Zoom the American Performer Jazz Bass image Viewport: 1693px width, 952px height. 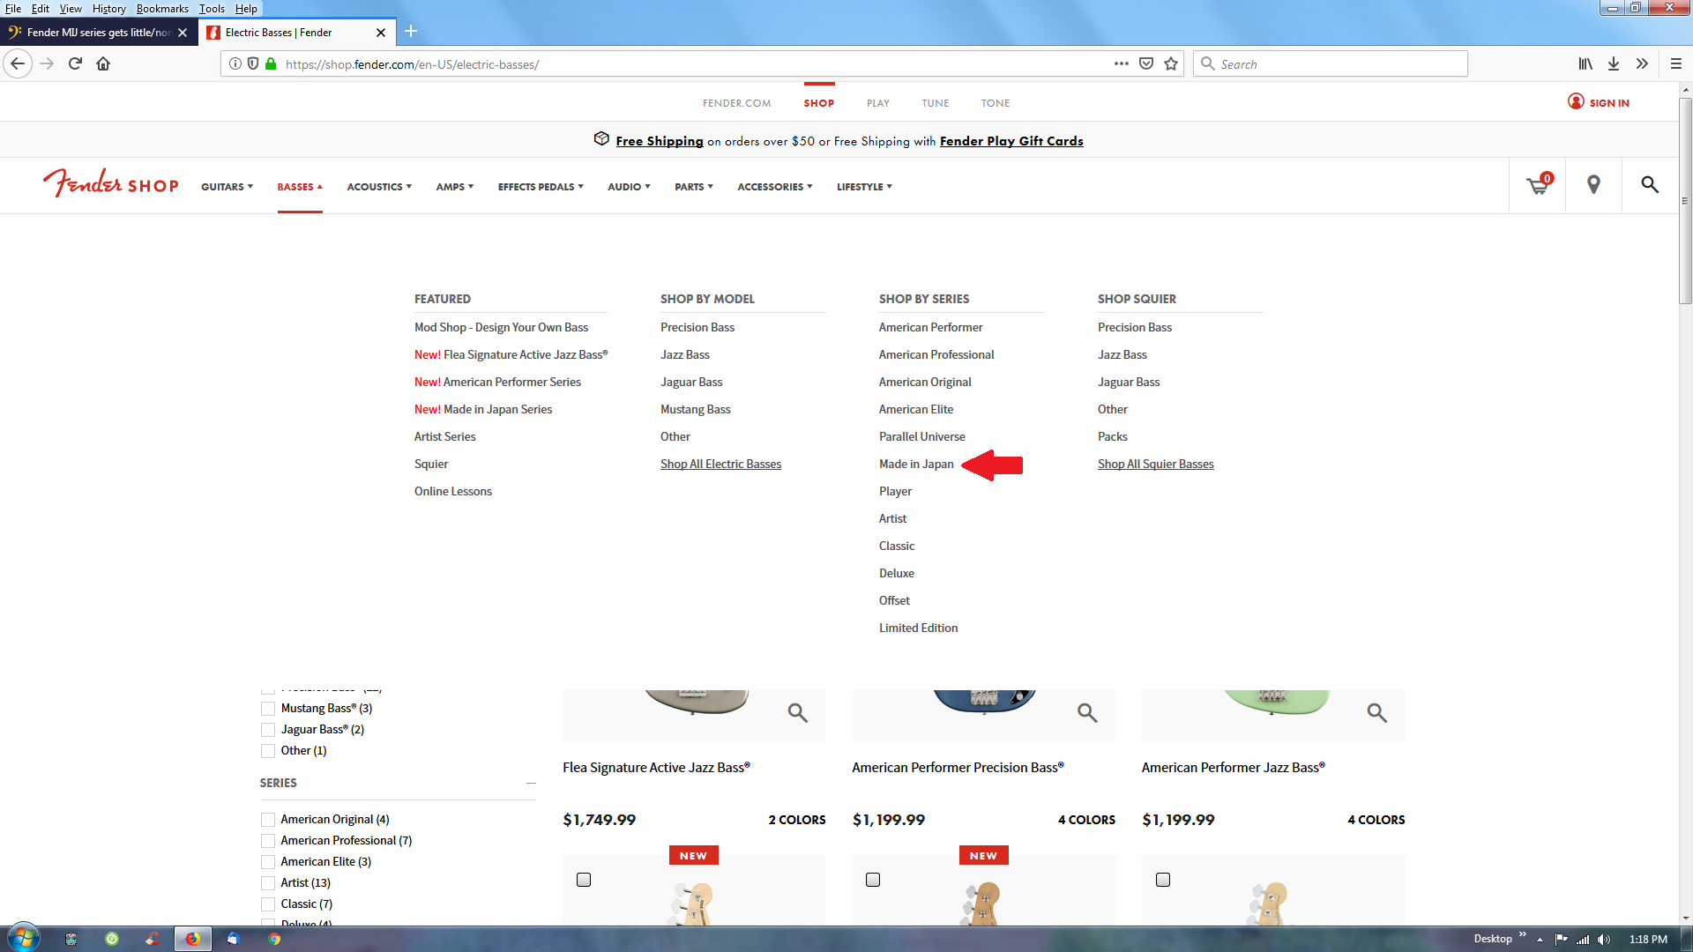click(1377, 712)
